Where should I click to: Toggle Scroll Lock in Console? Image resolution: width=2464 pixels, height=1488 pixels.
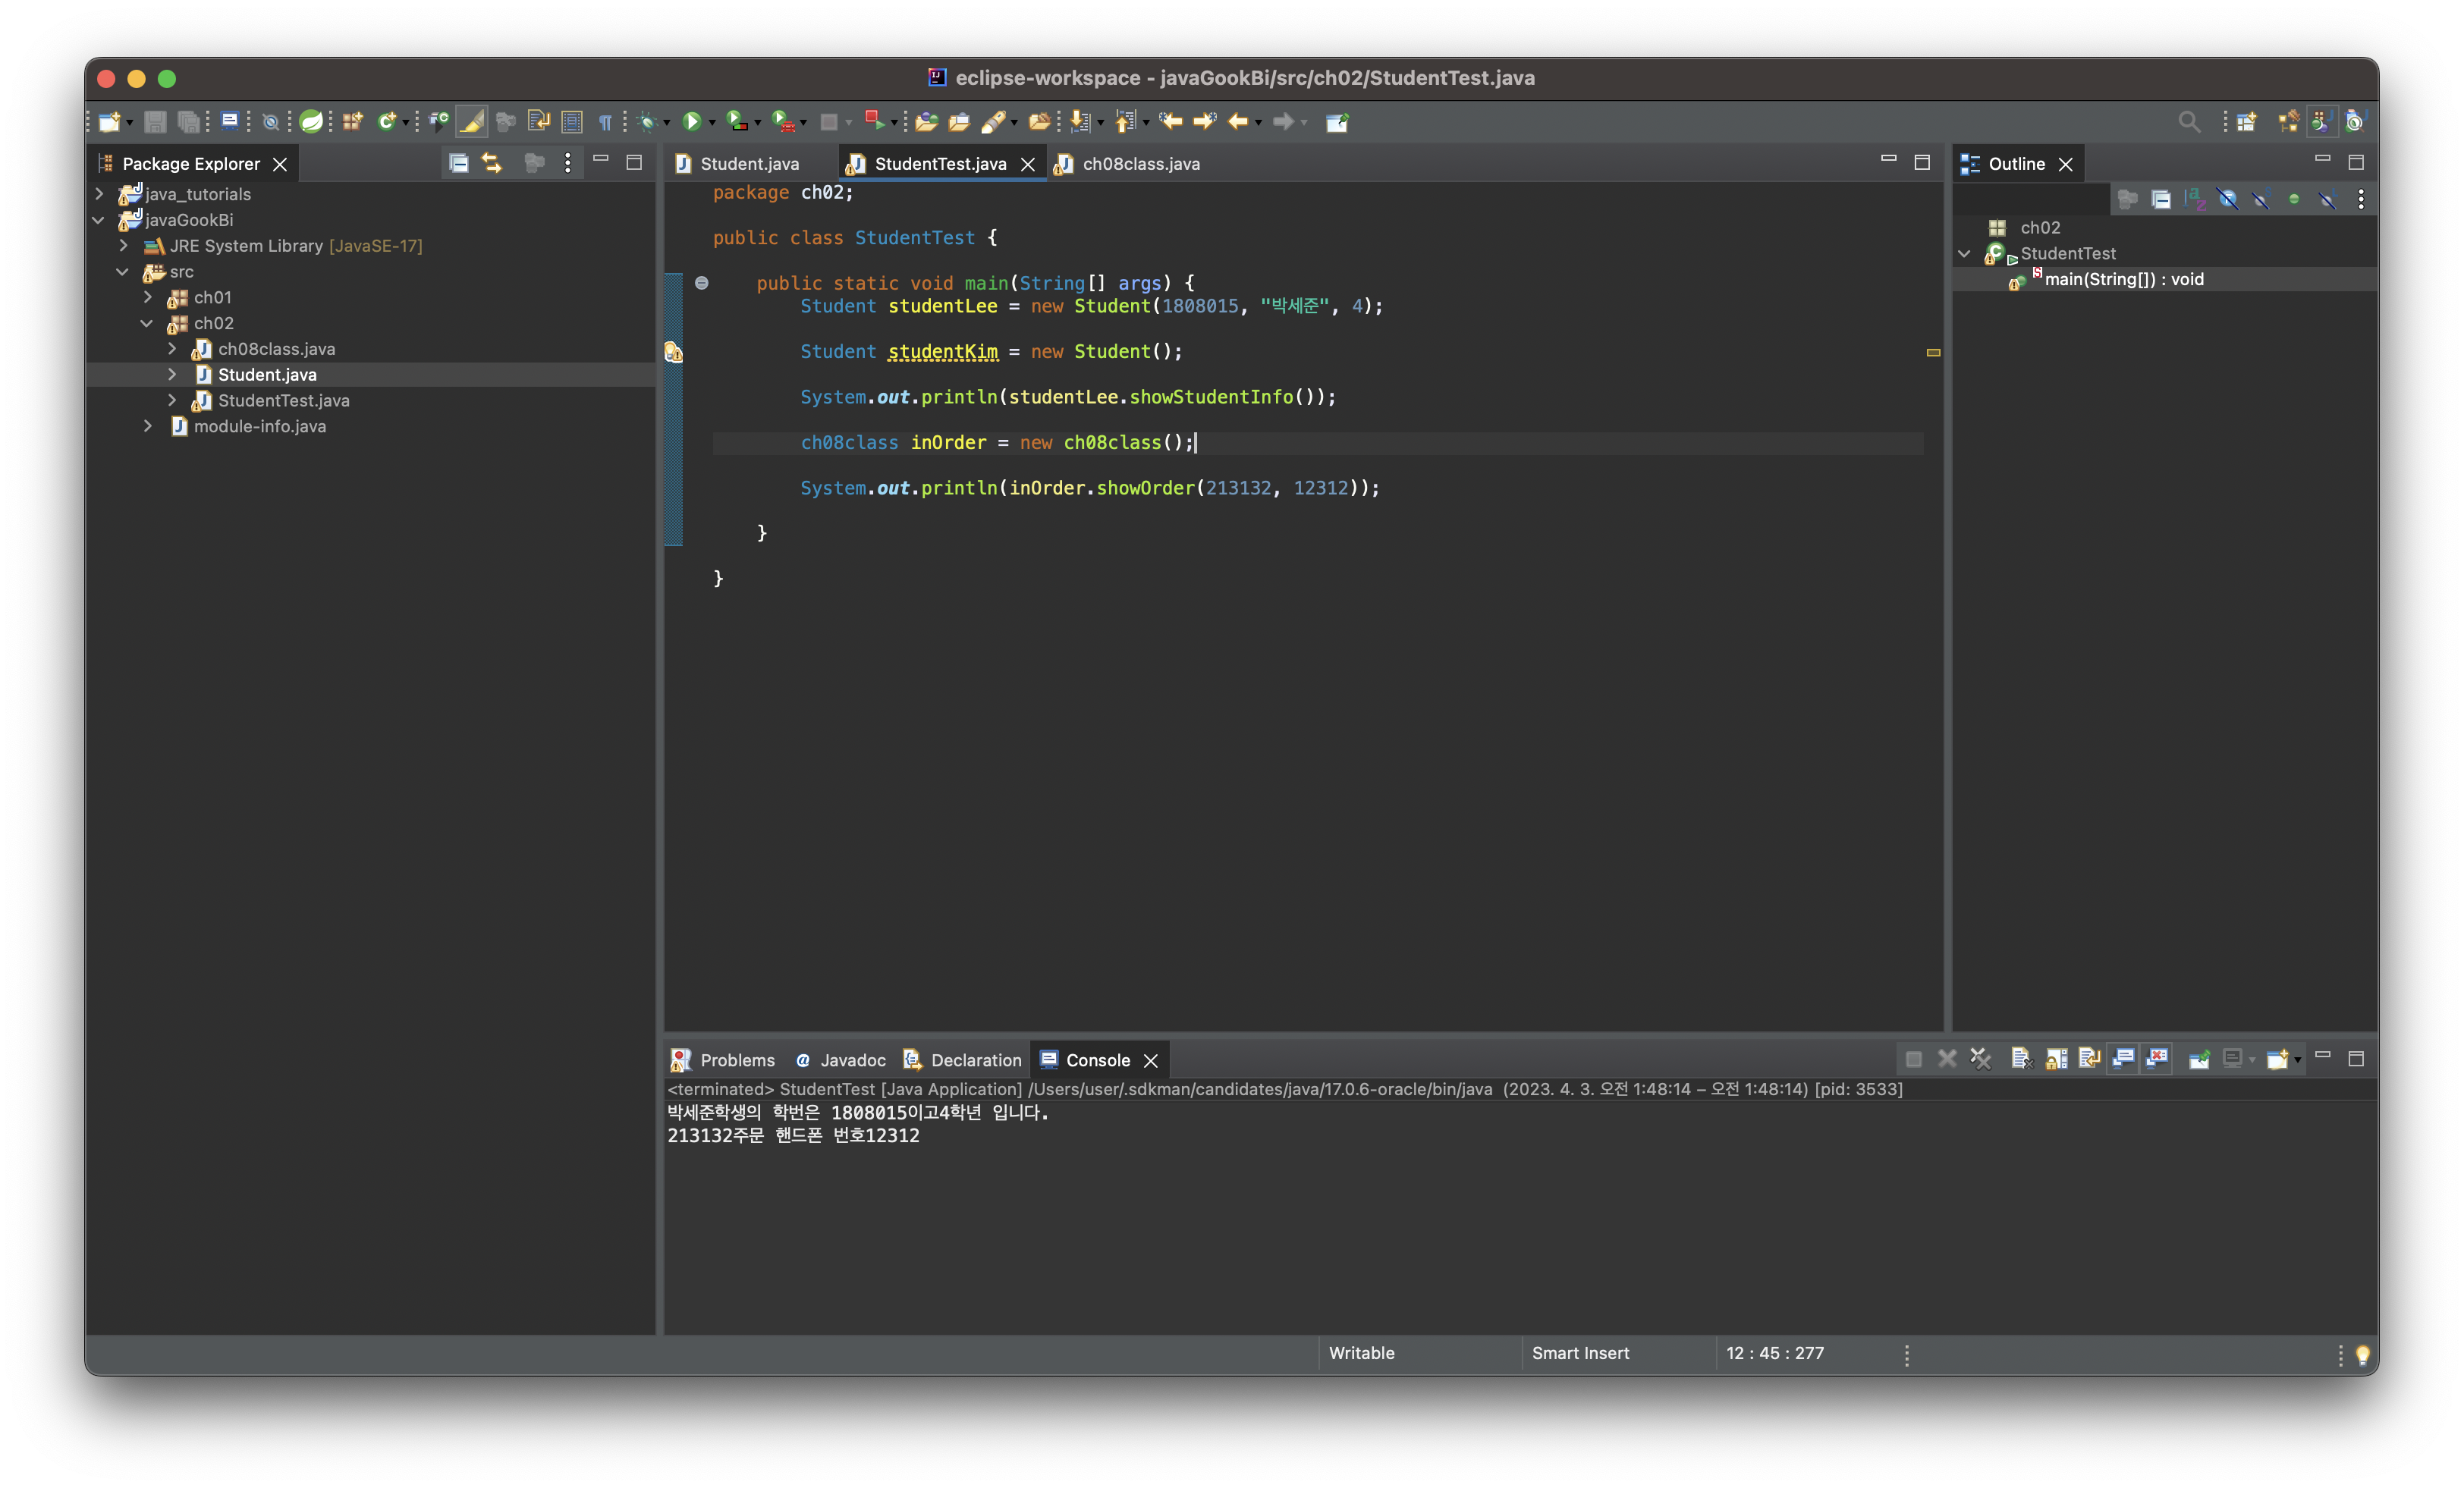pos(2056,1059)
